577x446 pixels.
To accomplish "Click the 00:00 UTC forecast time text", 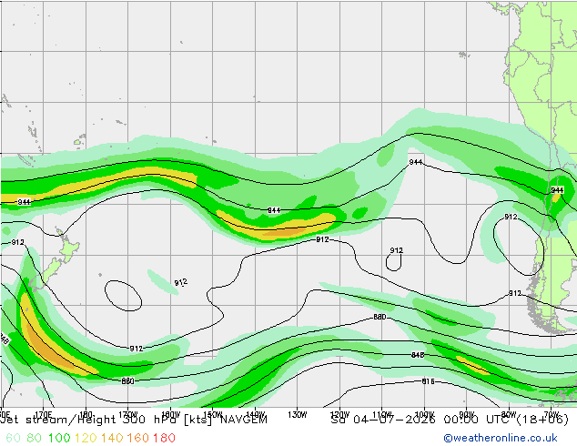I will [x=480, y=420].
